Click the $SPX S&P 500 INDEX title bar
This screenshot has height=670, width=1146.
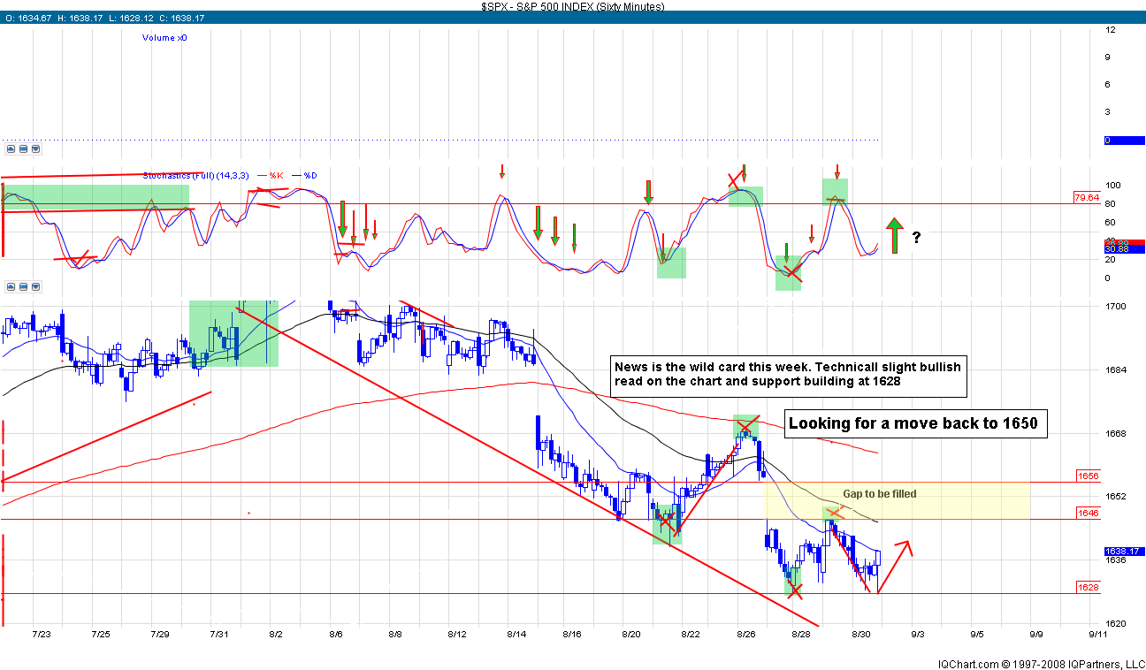coord(572,6)
